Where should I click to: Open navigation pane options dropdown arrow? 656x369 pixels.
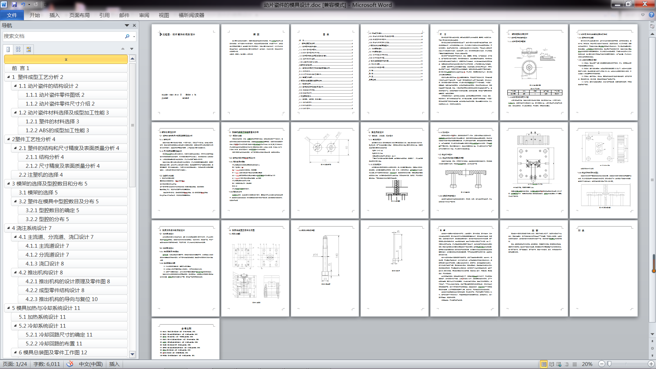(127, 26)
